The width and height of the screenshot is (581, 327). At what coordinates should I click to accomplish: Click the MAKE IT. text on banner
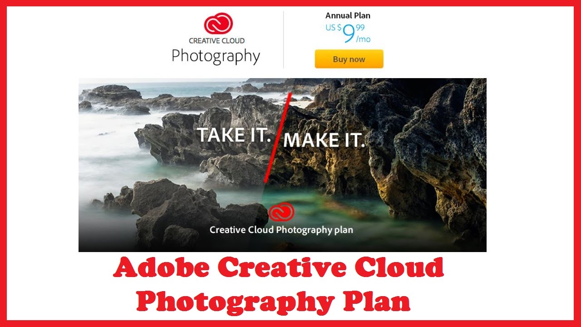tap(324, 140)
